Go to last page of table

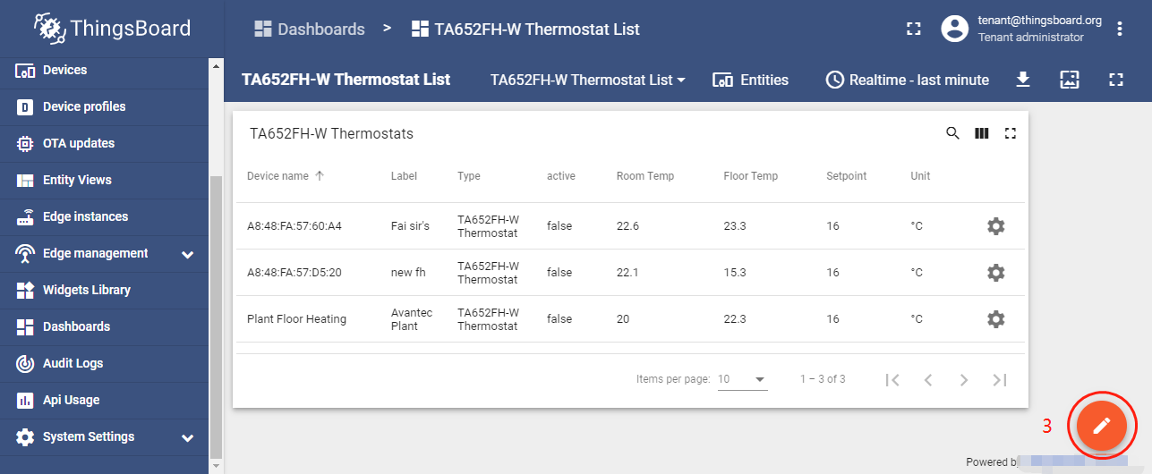click(1000, 380)
